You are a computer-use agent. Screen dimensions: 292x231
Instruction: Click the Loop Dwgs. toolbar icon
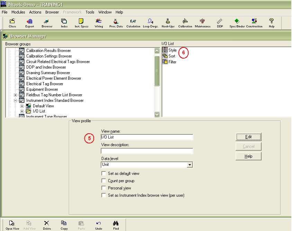(150, 23)
